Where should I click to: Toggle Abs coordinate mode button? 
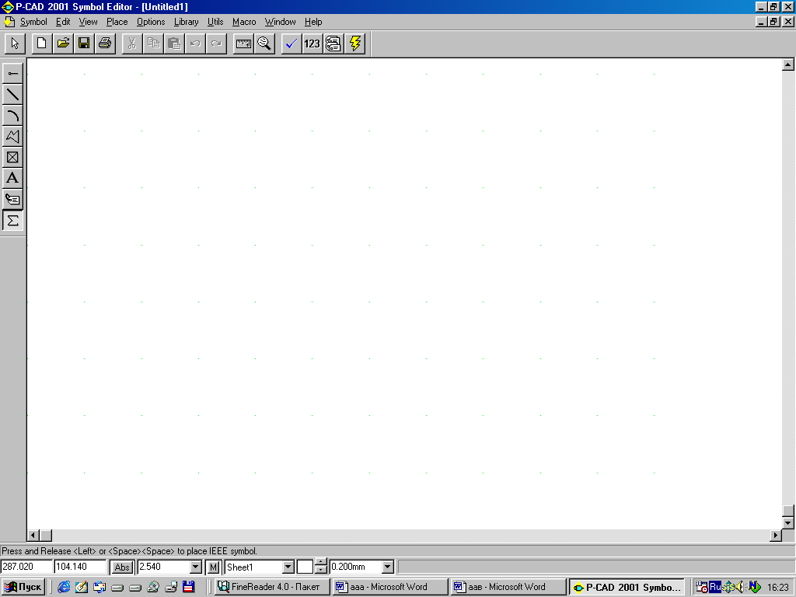click(x=122, y=567)
